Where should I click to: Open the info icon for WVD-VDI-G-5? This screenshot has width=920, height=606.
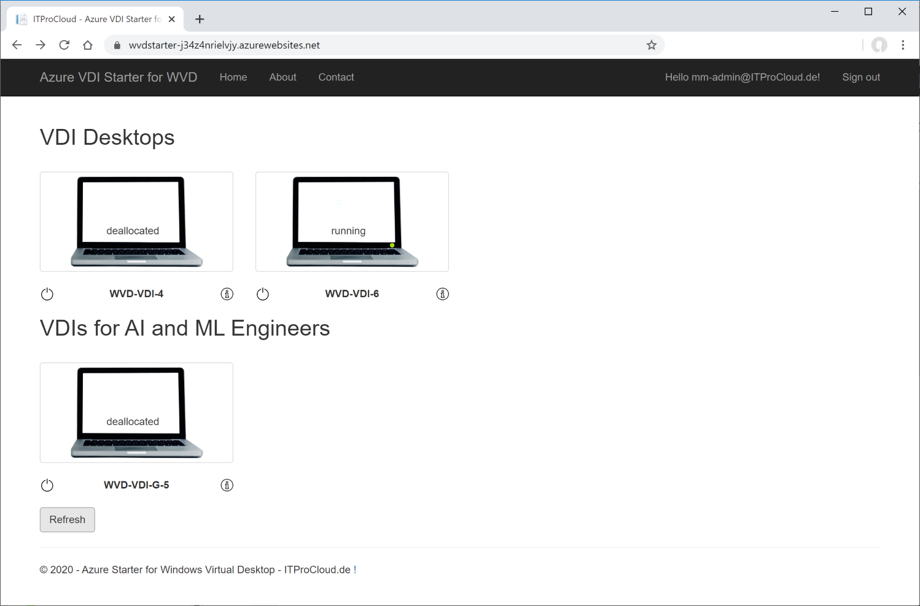(227, 485)
